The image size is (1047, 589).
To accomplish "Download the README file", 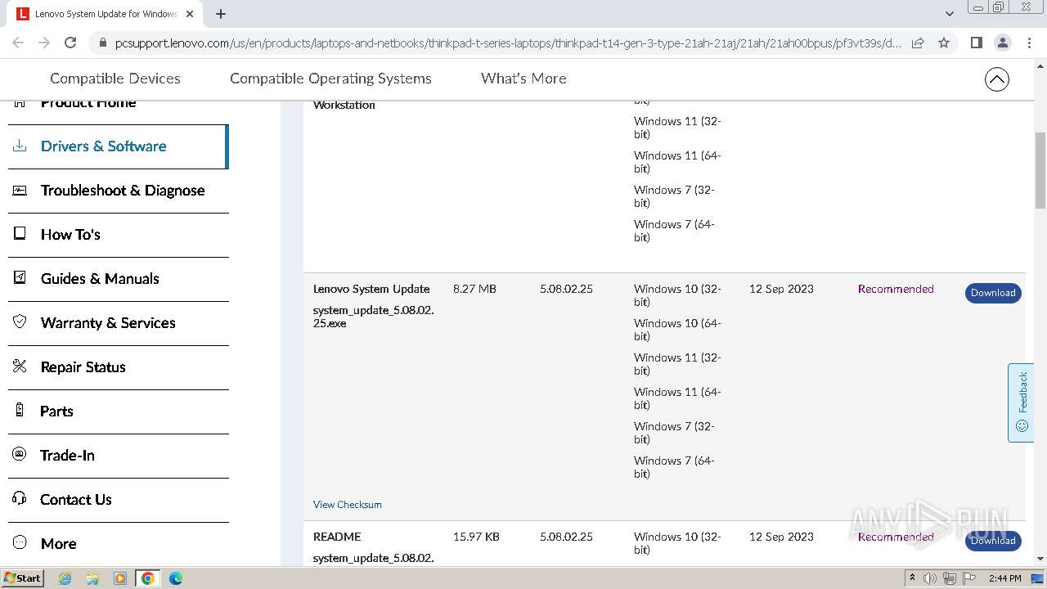I will coord(993,541).
